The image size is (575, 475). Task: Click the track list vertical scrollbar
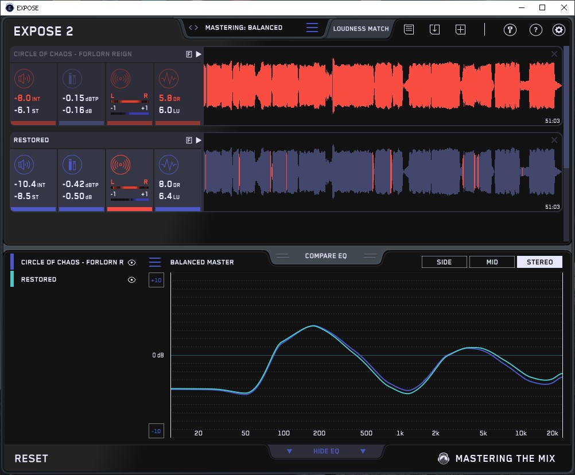(x=567, y=106)
